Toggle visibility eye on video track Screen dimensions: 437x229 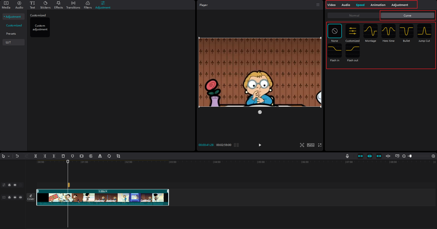(x=15, y=197)
